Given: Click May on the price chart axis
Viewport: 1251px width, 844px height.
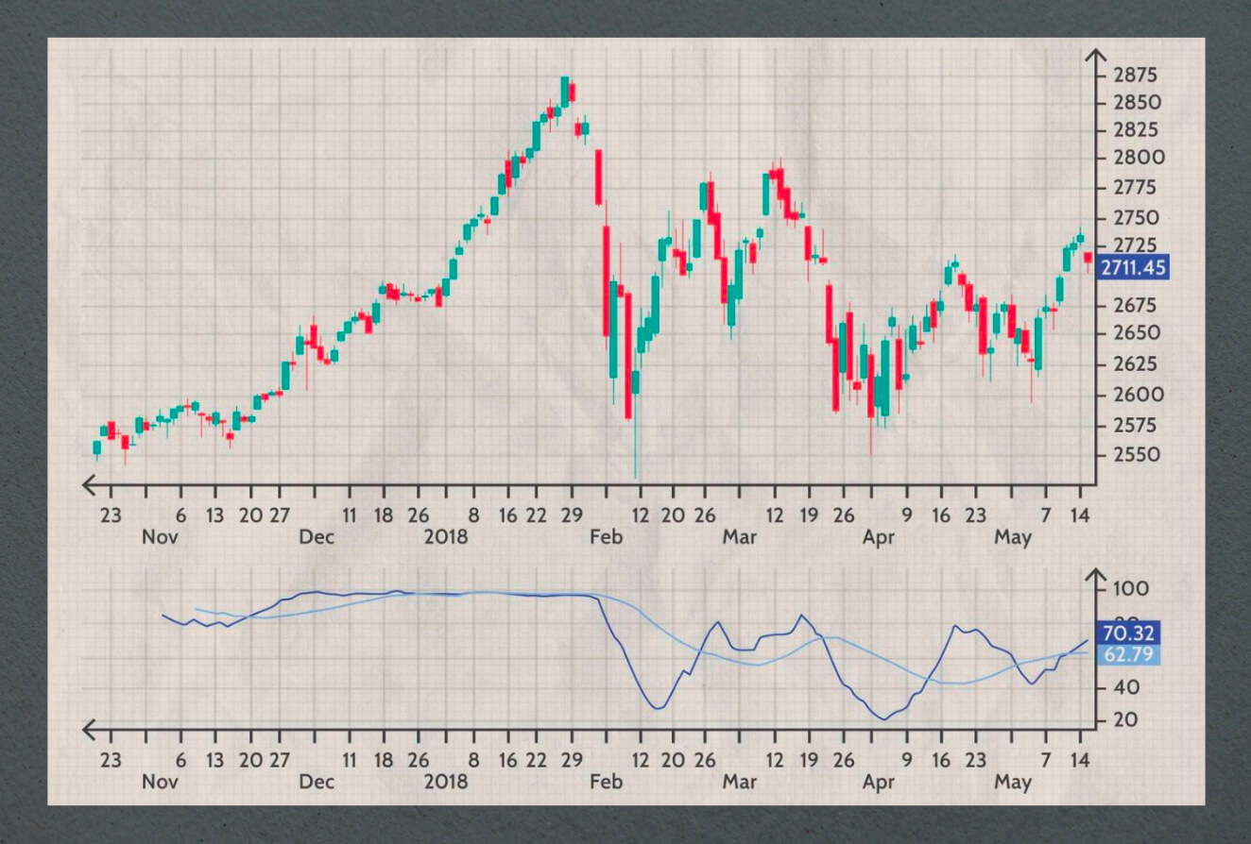Looking at the screenshot, I should click(1013, 538).
